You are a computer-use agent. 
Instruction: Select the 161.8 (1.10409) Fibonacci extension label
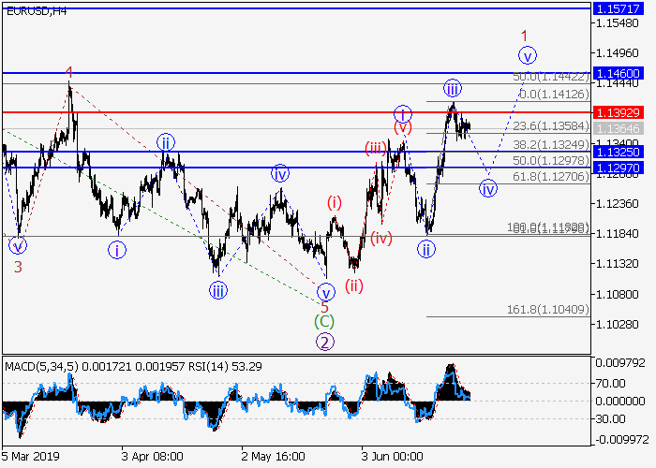click(548, 309)
